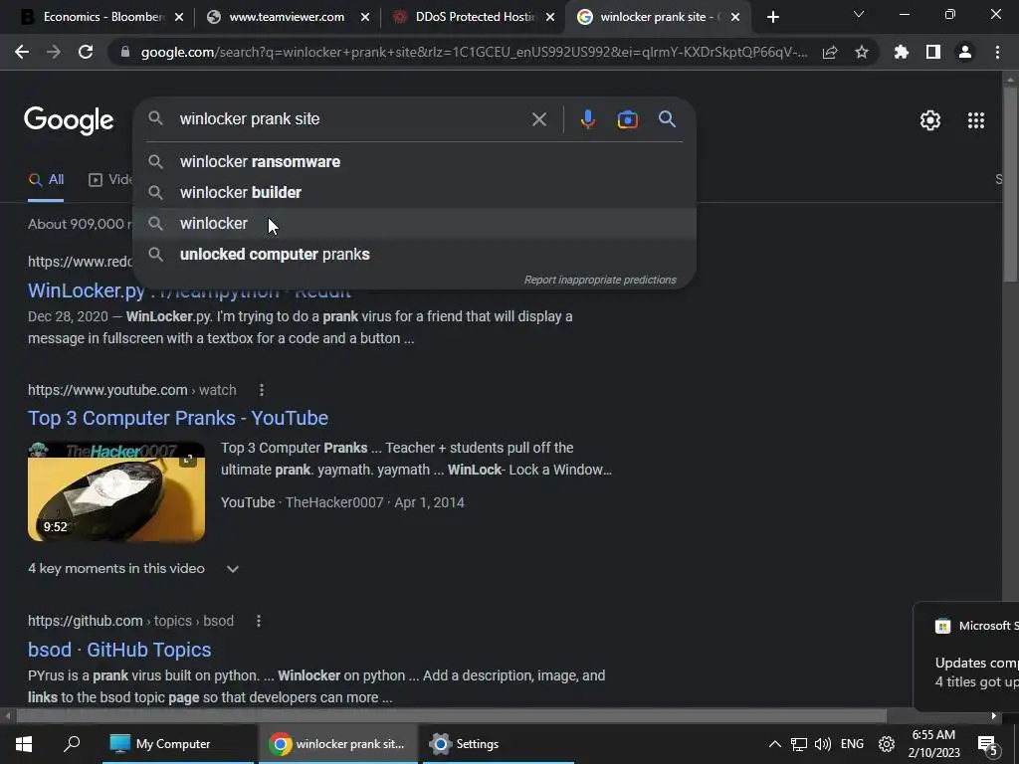Submit search with magnifier button
Screen dimensions: 1019x764
click(x=668, y=119)
